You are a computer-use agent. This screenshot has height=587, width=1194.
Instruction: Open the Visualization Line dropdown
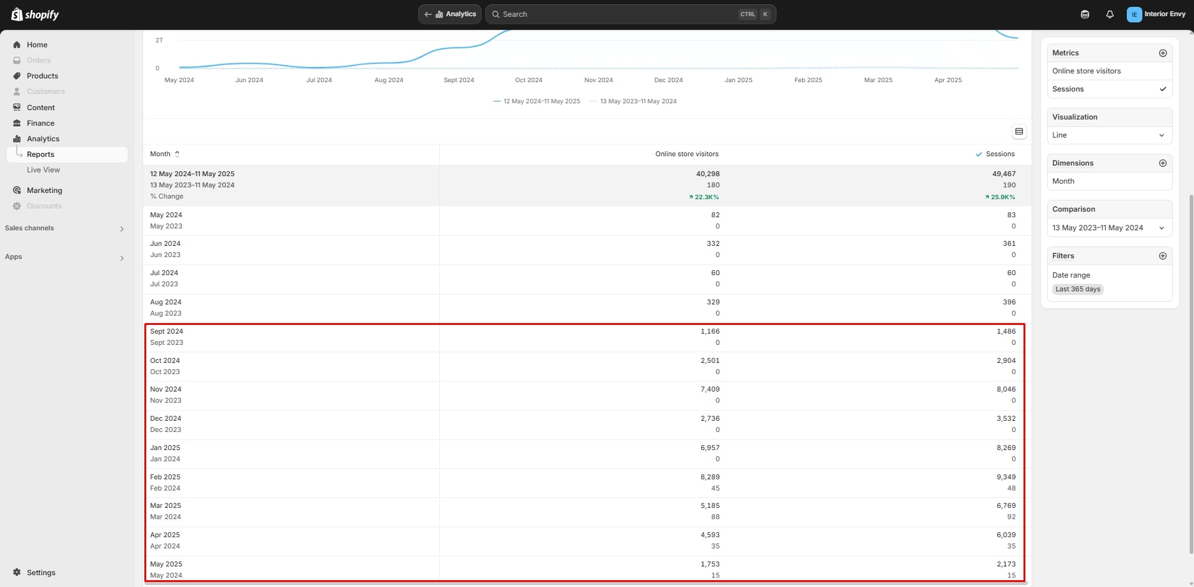click(x=1109, y=135)
